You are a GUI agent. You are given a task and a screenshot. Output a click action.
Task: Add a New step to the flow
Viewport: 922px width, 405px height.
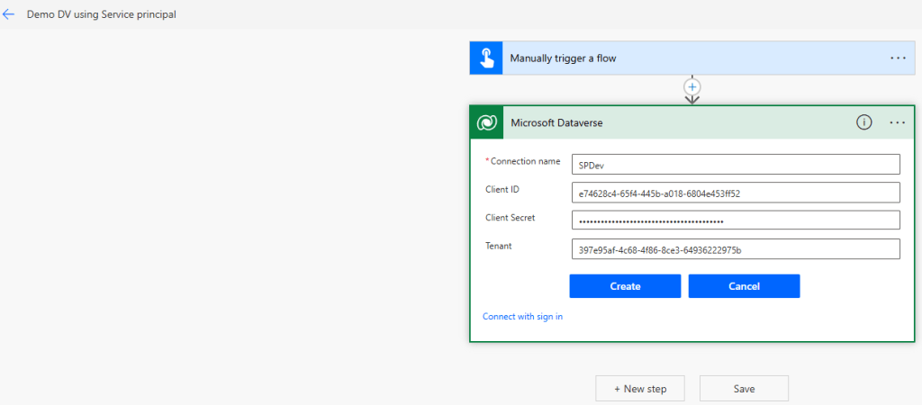pos(639,389)
